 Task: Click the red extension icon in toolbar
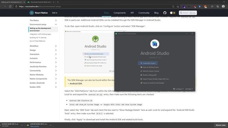point(195,6)
